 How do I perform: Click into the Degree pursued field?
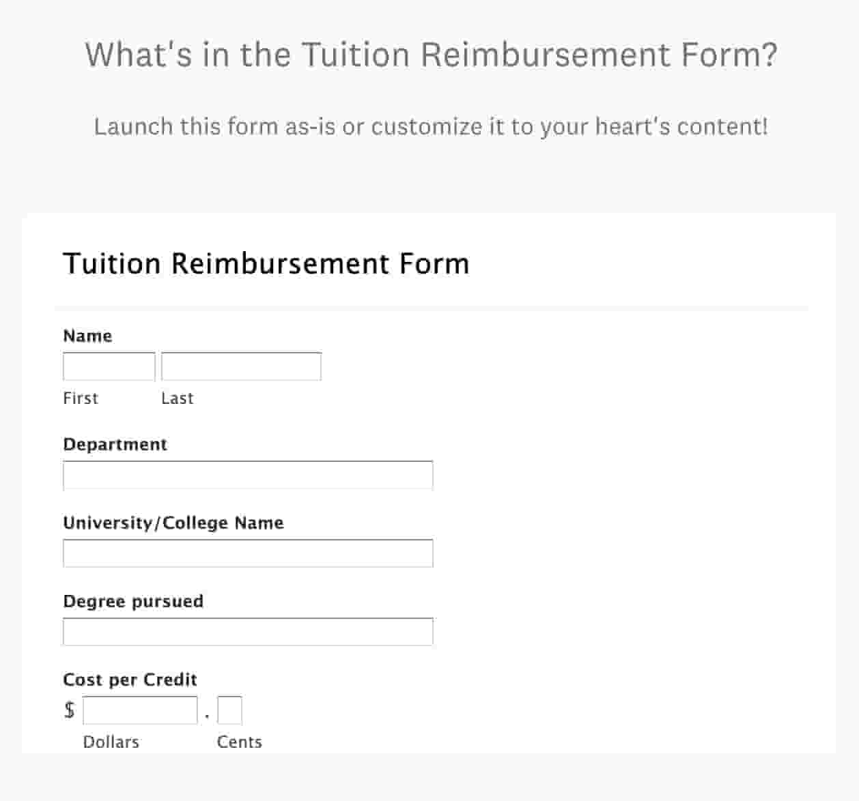248,632
